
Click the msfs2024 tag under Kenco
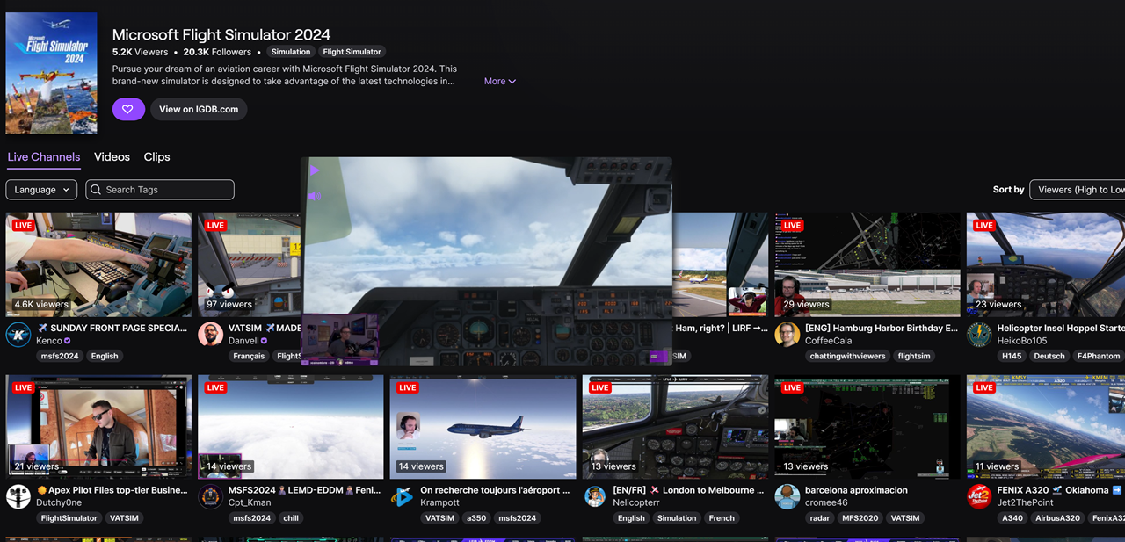click(60, 356)
